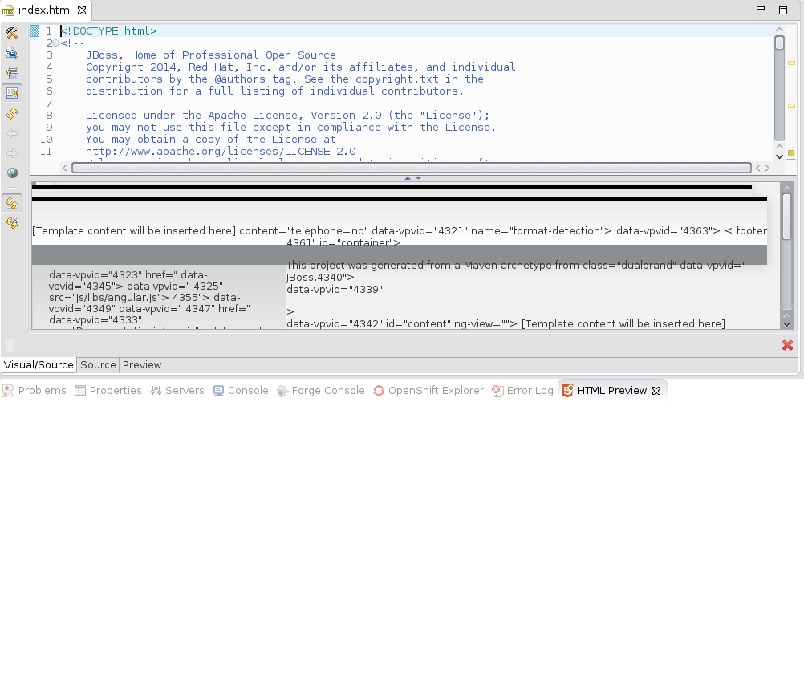Collapse the comment fold at line 2
Viewport: 804px width, 695px height.
tap(56, 43)
